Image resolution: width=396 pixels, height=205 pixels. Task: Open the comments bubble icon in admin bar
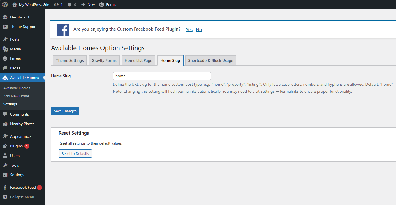pos(70,5)
